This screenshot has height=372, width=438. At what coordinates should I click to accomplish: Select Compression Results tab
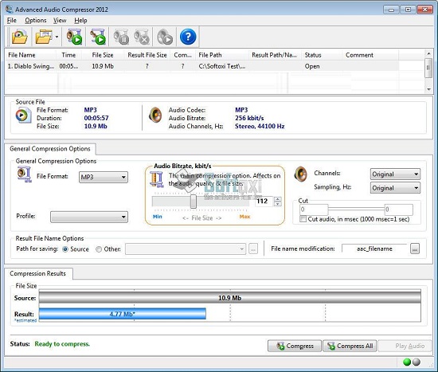point(38,273)
